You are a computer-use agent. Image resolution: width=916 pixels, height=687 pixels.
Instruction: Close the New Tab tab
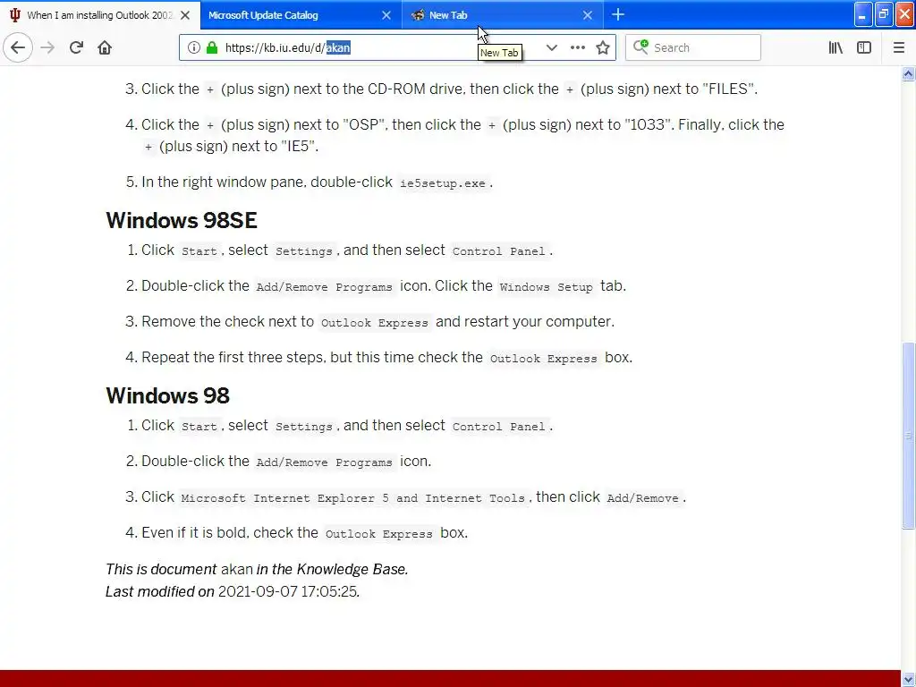click(588, 15)
